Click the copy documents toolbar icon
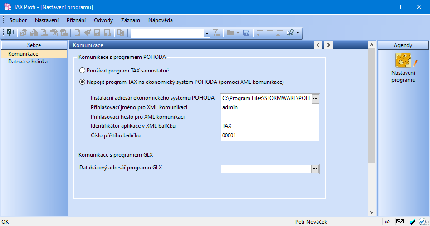The height and width of the screenshot is (226, 430). click(24, 33)
